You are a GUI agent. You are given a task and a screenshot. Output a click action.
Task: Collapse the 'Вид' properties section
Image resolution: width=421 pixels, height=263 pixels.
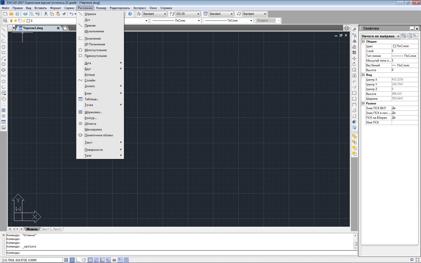click(x=363, y=75)
